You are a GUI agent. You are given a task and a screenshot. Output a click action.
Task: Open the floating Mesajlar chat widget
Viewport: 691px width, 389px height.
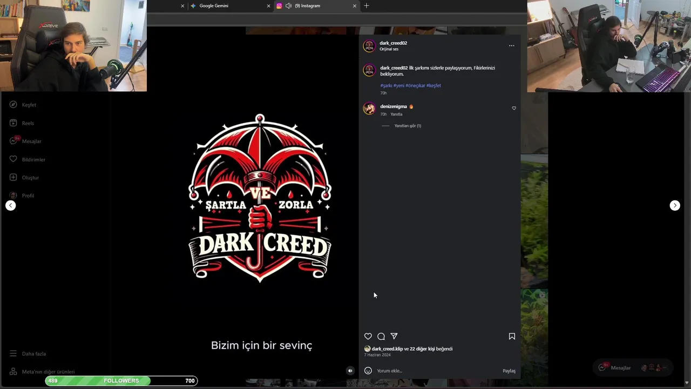[x=633, y=367]
